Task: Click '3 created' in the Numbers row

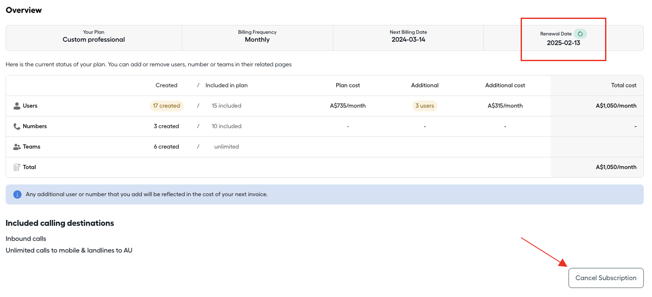Action: [x=166, y=126]
